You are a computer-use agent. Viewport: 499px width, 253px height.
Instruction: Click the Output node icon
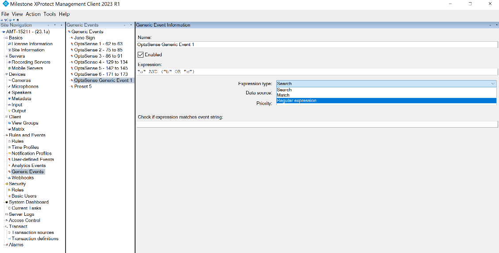[x=10, y=111]
